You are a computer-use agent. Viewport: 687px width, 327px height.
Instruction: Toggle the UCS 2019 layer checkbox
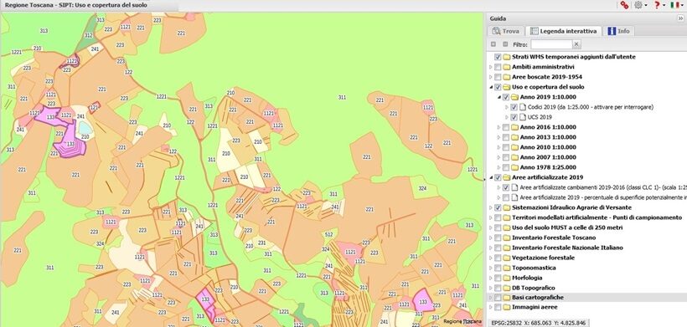click(514, 117)
